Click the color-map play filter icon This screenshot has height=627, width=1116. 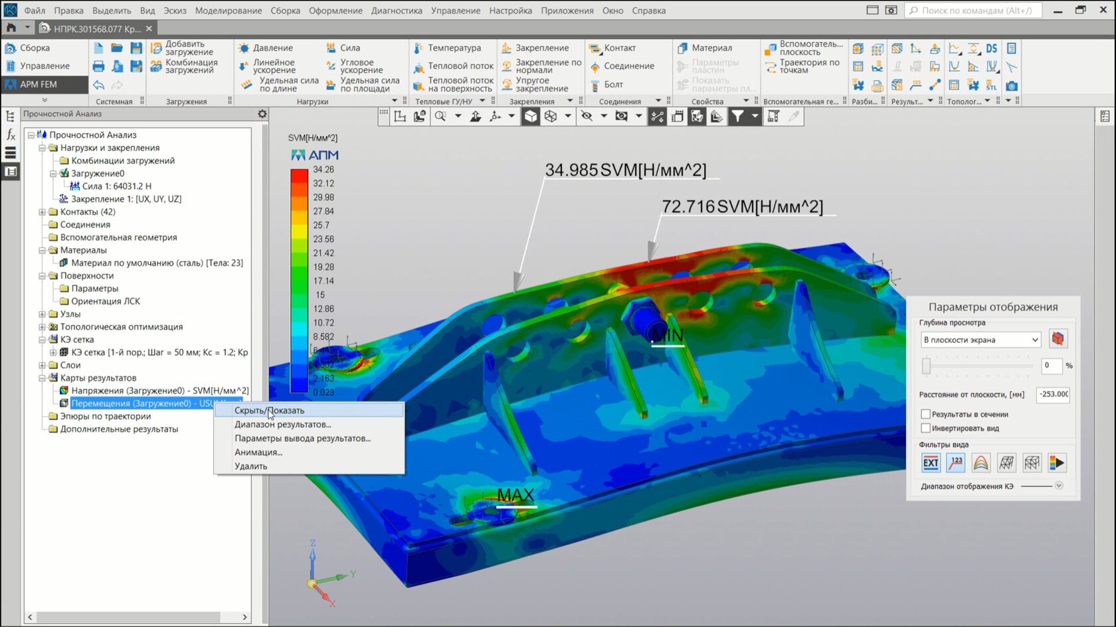coord(1057,463)
